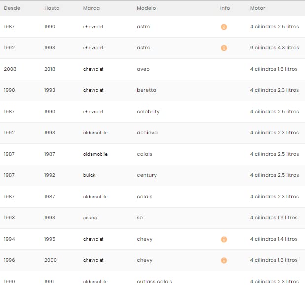
Task: Open info icon for 1992 astro row
Action: click(224, 48)
